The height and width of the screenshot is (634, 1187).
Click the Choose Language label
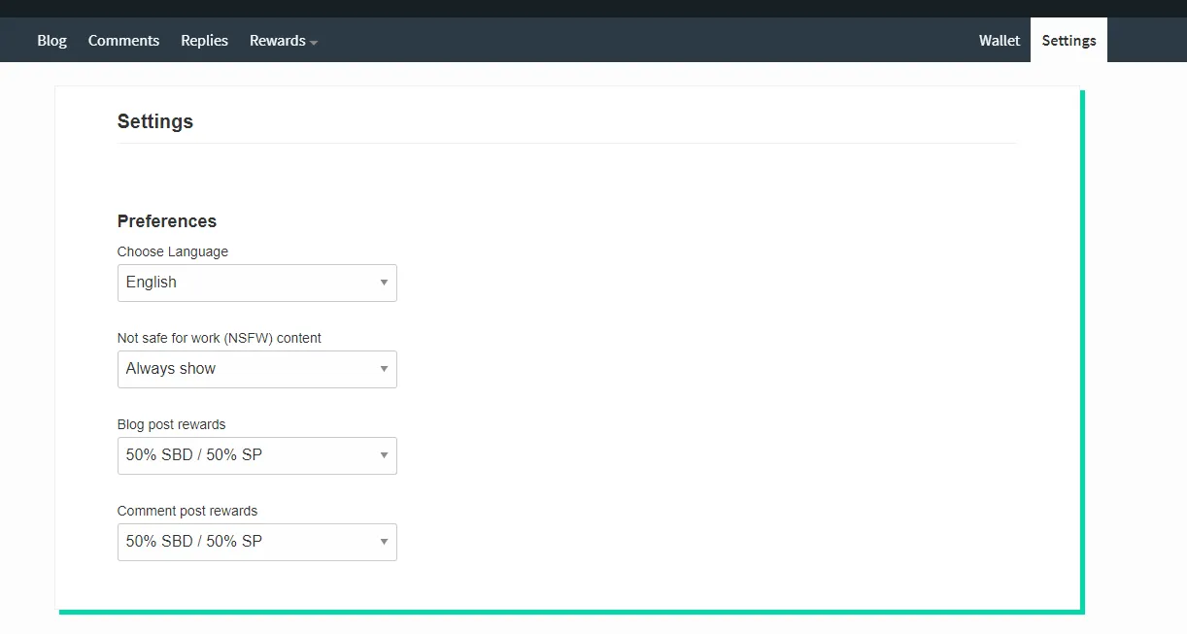tap(173, 251)
